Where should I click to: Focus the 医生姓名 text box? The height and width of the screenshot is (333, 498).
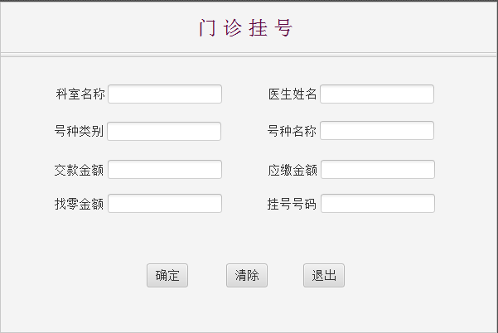point(377,94)
